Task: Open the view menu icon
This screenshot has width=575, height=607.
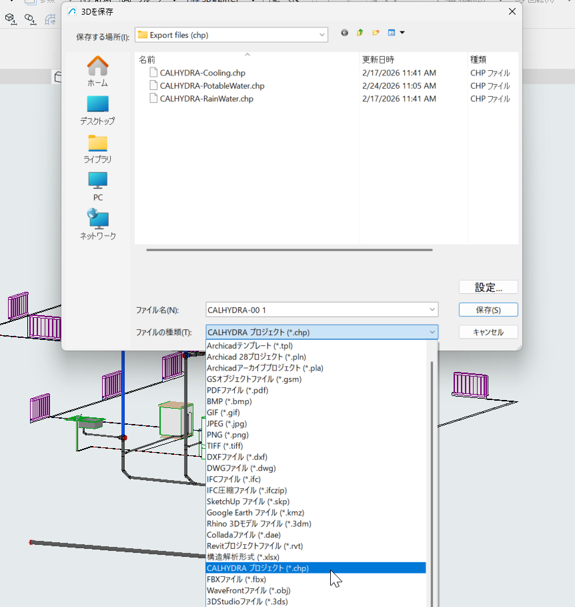Action: tap(392, 33)
